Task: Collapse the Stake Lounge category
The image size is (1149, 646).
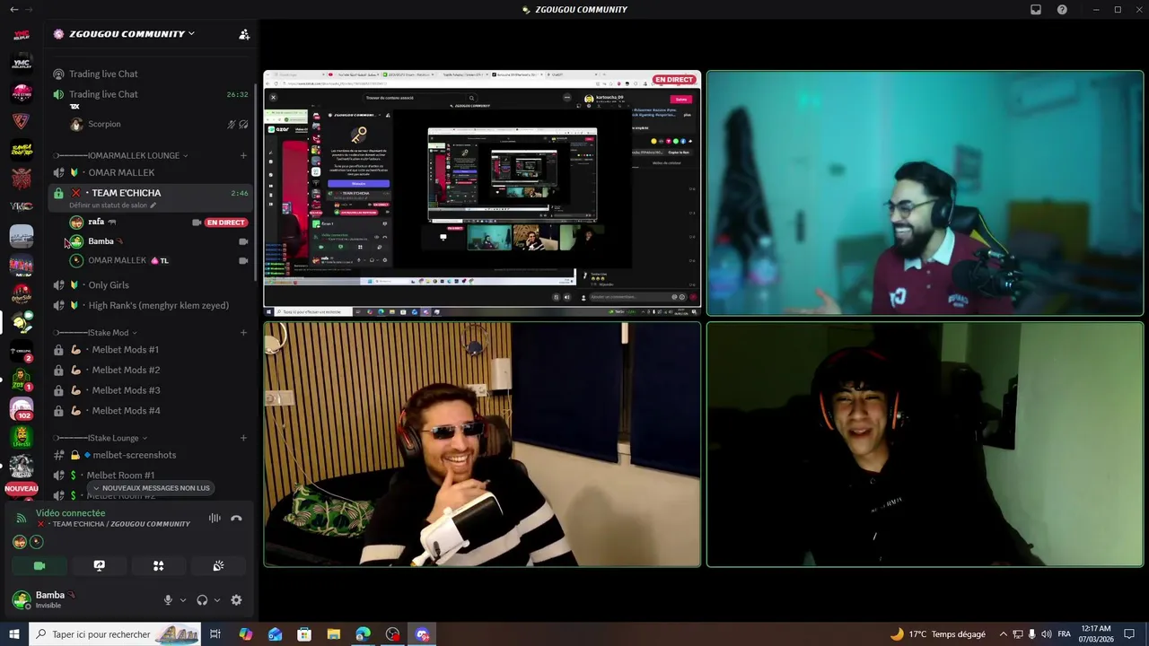Action: coord(101,438)
